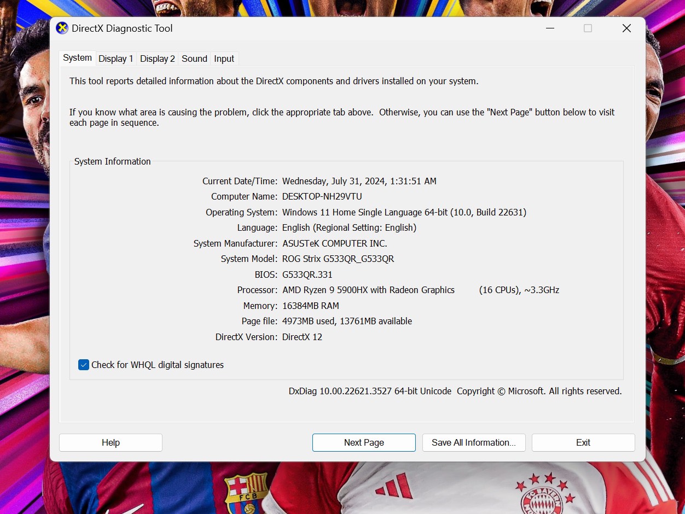This screenshot has height=514, width=685.
Task: Select the Sound tab
Action: (194, 59)
